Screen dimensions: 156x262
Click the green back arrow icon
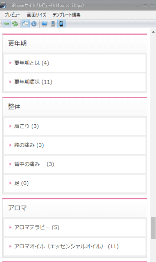[x=7, y=24]
